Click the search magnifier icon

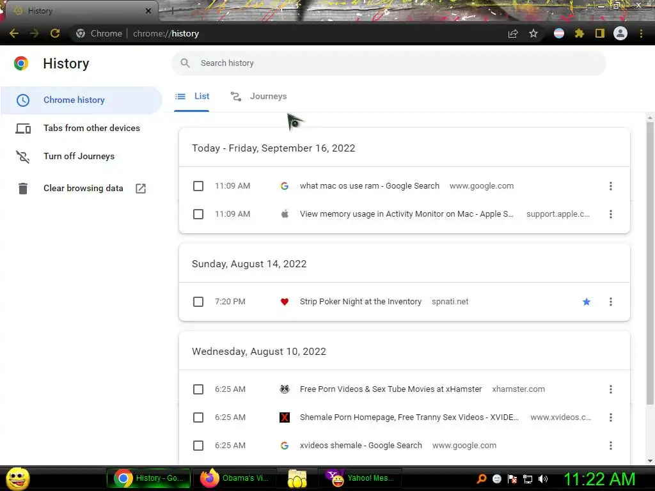[x=185, y=63]
